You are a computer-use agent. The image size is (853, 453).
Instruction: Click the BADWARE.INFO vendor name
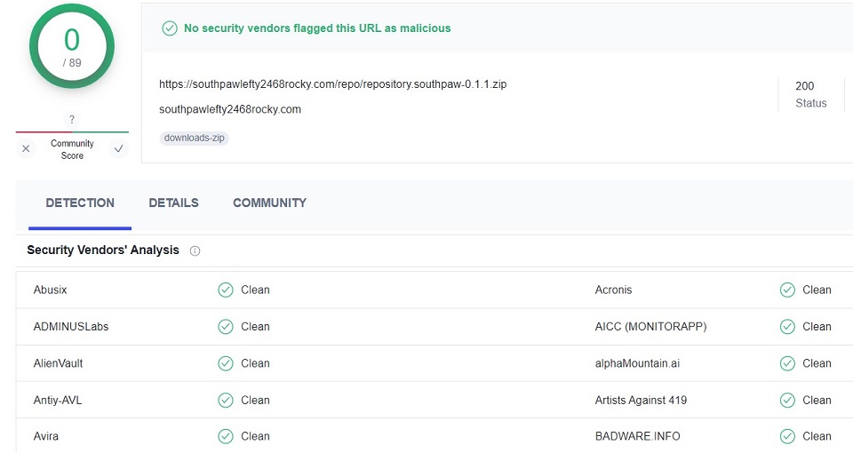point(638,436)
